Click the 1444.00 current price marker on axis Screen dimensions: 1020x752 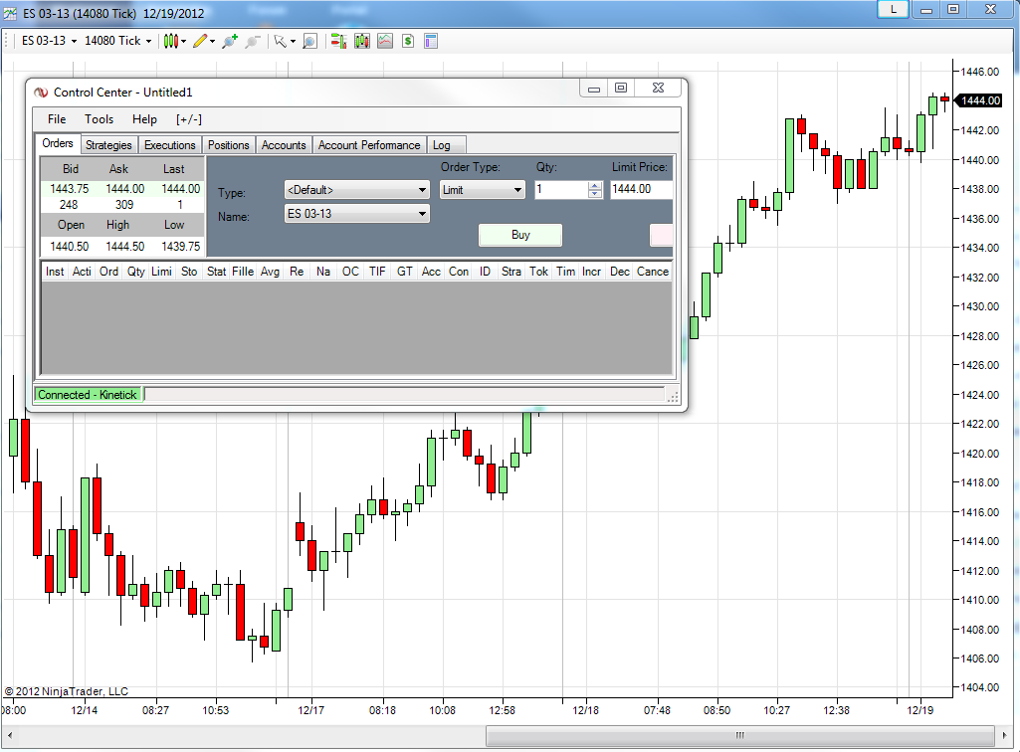979,100
